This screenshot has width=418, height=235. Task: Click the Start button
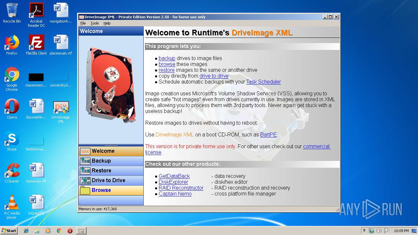coord(9,231)
